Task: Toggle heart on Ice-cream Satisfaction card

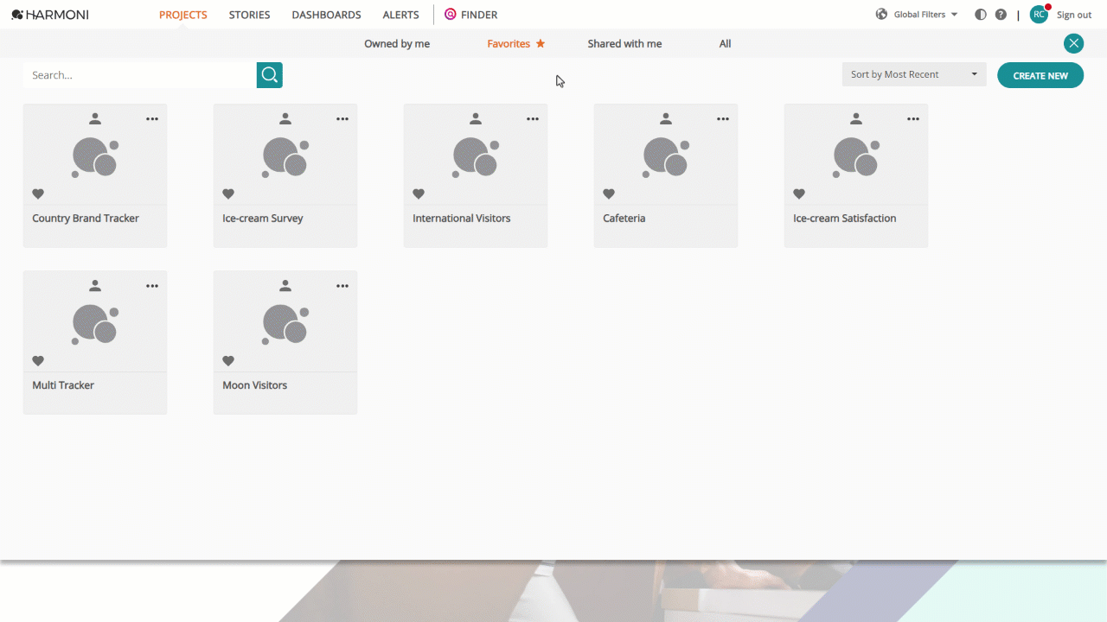Action: (799, 194)
